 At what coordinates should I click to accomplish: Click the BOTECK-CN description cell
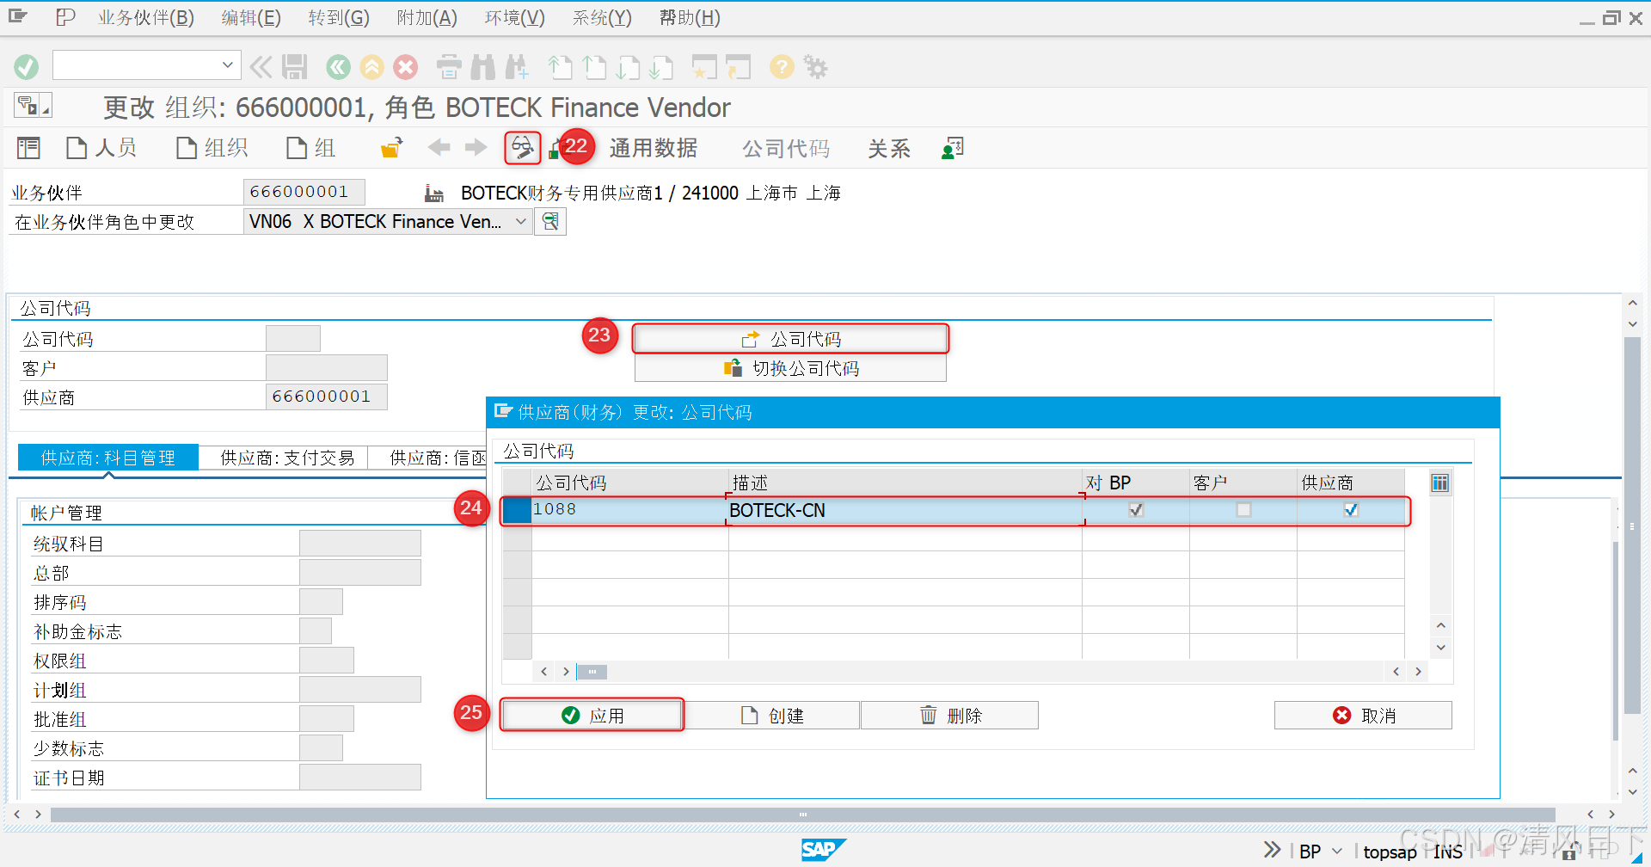pos(904,510)
